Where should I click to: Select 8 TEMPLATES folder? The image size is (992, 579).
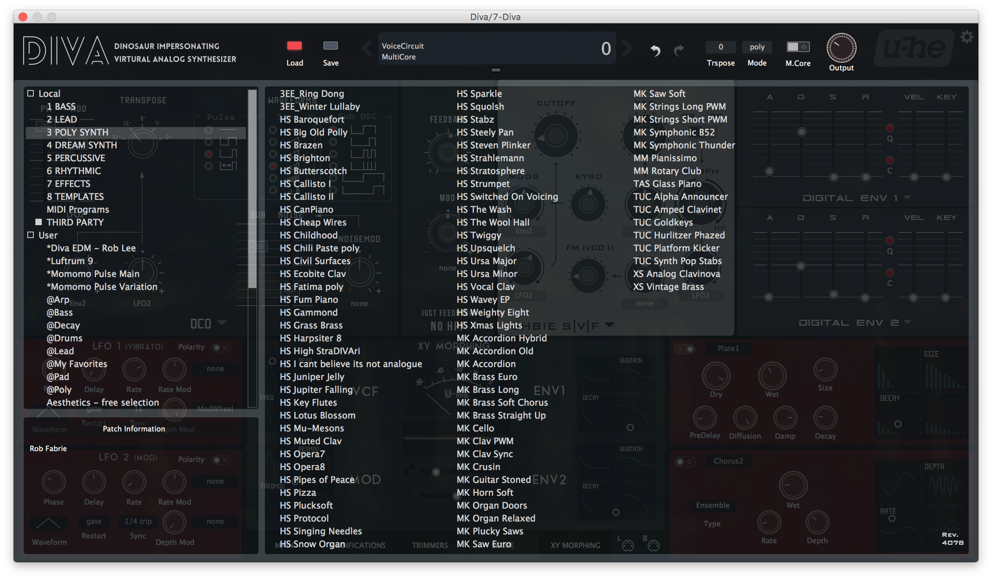click(x=75, y=197)
